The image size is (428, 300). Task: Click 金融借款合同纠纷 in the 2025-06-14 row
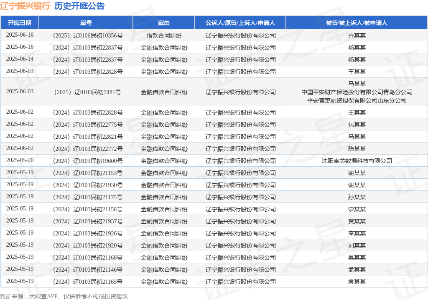click(164, 60)
